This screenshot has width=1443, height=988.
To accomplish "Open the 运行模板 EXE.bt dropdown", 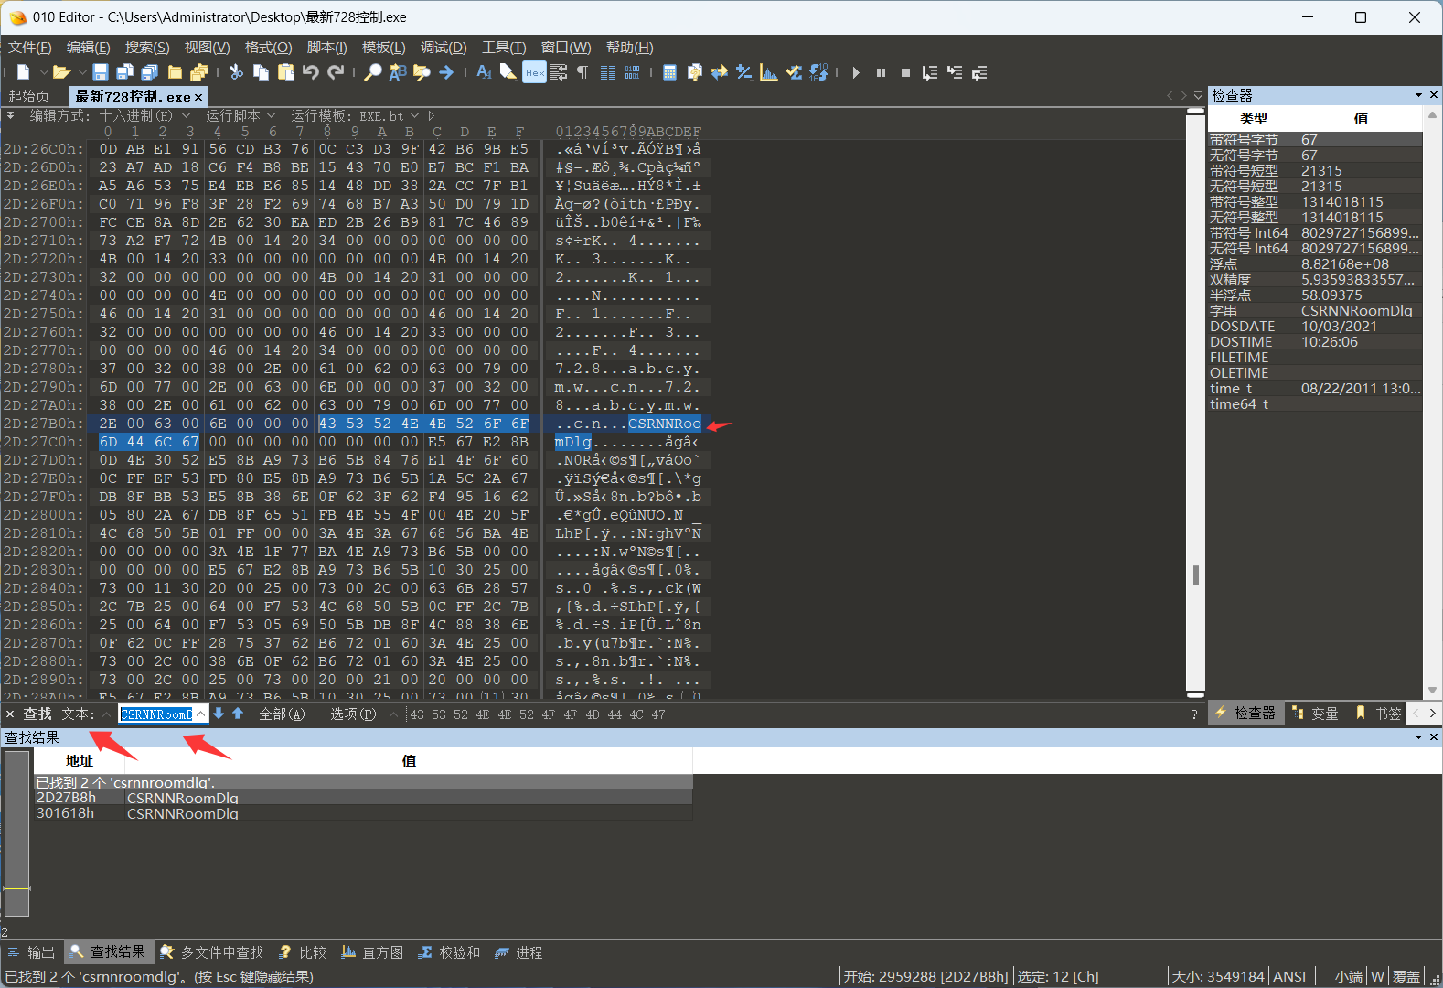I will coord(414,115).
